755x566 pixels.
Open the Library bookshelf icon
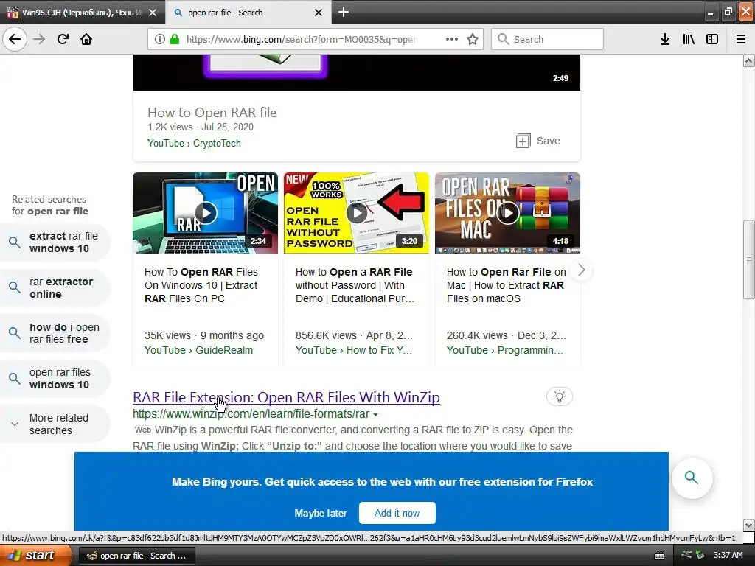689,39
